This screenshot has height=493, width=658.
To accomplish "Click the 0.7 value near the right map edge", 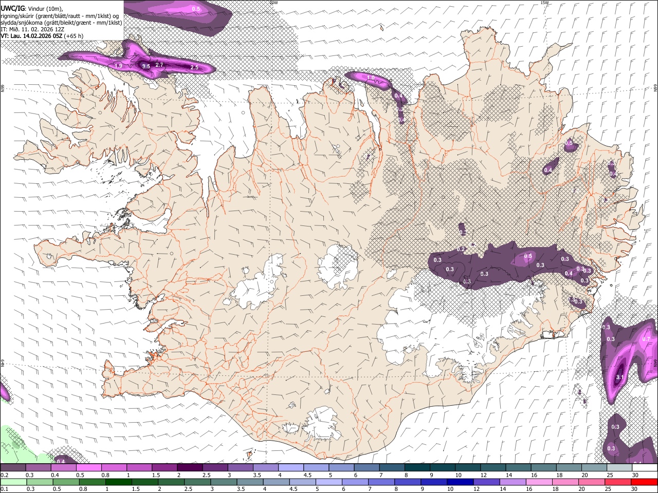I will pos(646,339).
